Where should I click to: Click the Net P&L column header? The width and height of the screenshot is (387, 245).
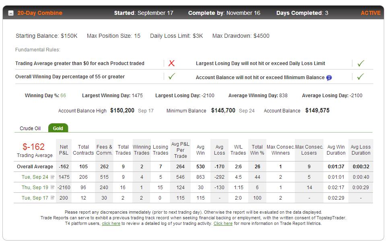pos(64,150)
